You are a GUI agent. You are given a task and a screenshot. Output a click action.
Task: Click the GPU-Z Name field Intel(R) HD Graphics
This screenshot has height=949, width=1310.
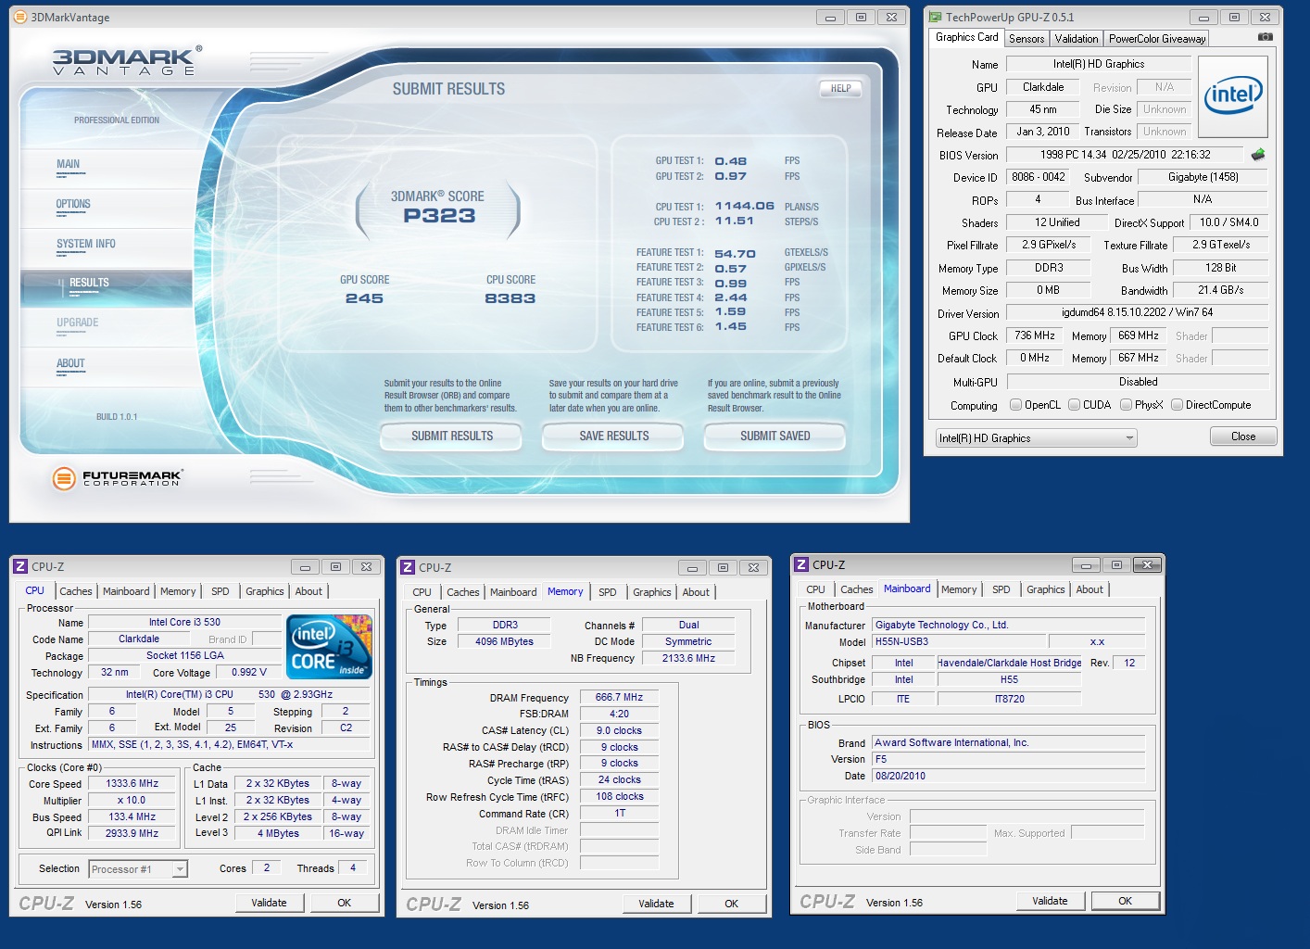click(1099, 64)
